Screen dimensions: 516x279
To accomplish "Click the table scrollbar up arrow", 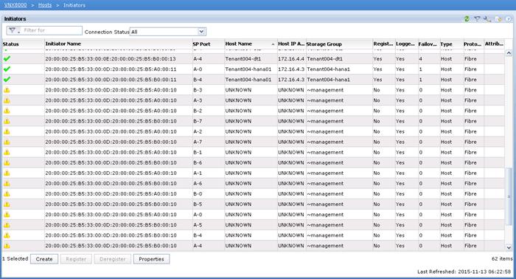I will point(509,52).
